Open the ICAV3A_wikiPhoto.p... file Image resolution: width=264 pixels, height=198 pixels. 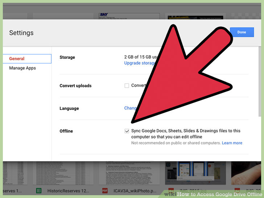pos(135,191)
